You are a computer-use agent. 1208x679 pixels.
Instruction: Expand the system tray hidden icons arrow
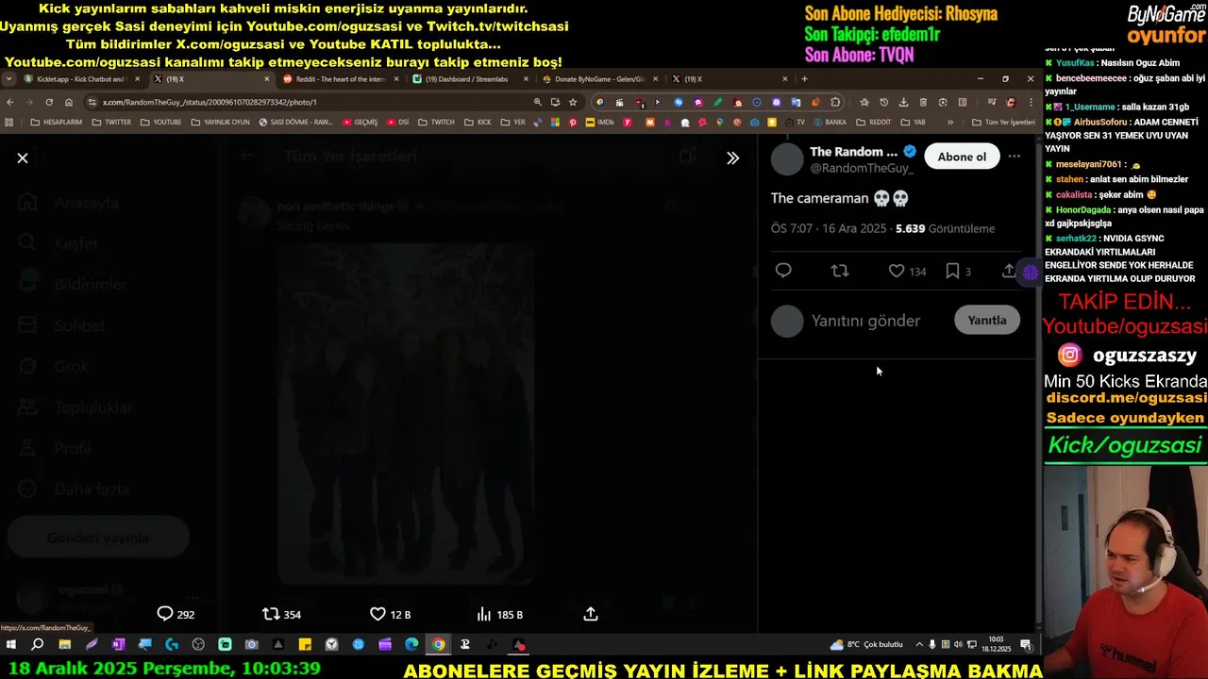(x=919, y=645)
